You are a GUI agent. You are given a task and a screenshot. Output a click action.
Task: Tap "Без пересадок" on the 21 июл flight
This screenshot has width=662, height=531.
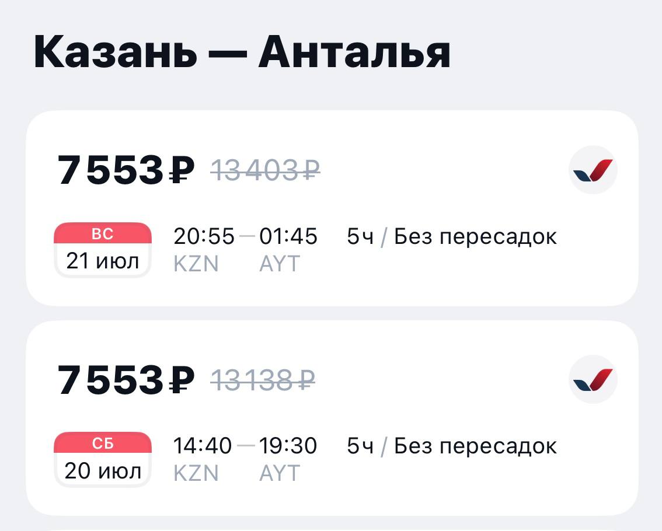475,236
